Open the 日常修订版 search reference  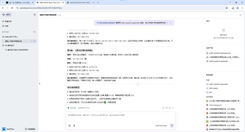[223, 117]
